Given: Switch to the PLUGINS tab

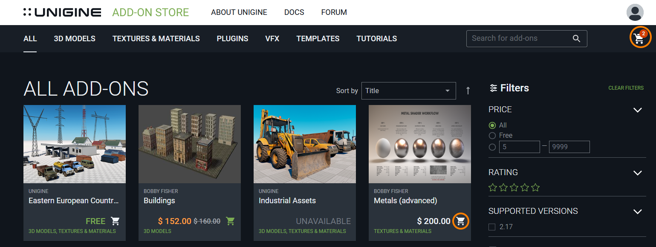Looking at the screenshot, I should click(x=232, y=39).
